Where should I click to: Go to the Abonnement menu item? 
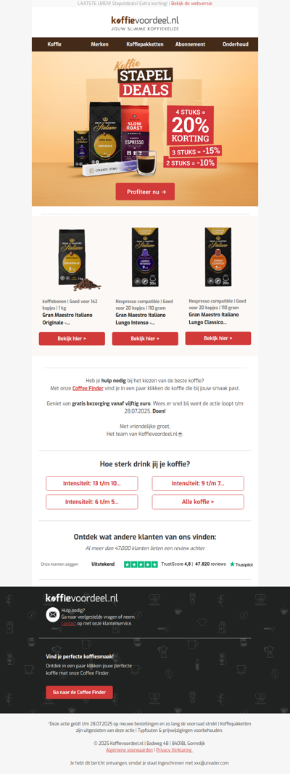click(x=191, y=44)
